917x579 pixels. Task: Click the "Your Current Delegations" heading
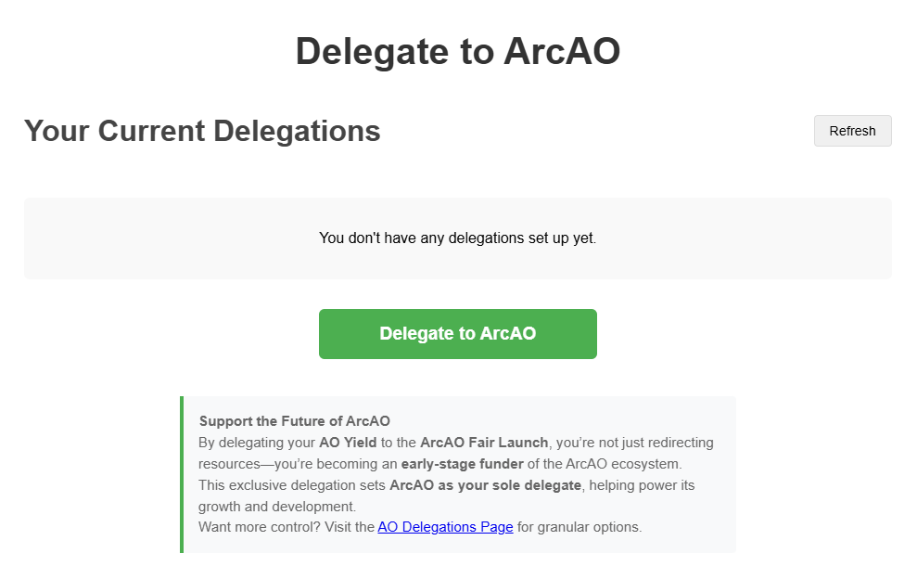click(x=201, y=131)
